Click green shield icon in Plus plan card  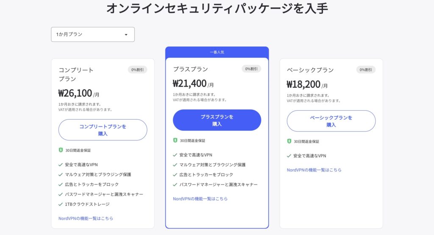pyautogui.click(x=175, y=140)
